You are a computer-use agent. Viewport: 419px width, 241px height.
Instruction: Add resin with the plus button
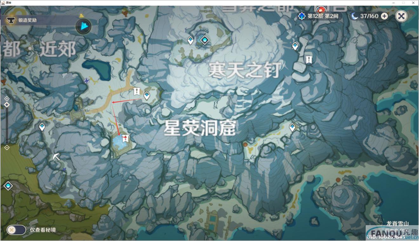tap(384, 16)
